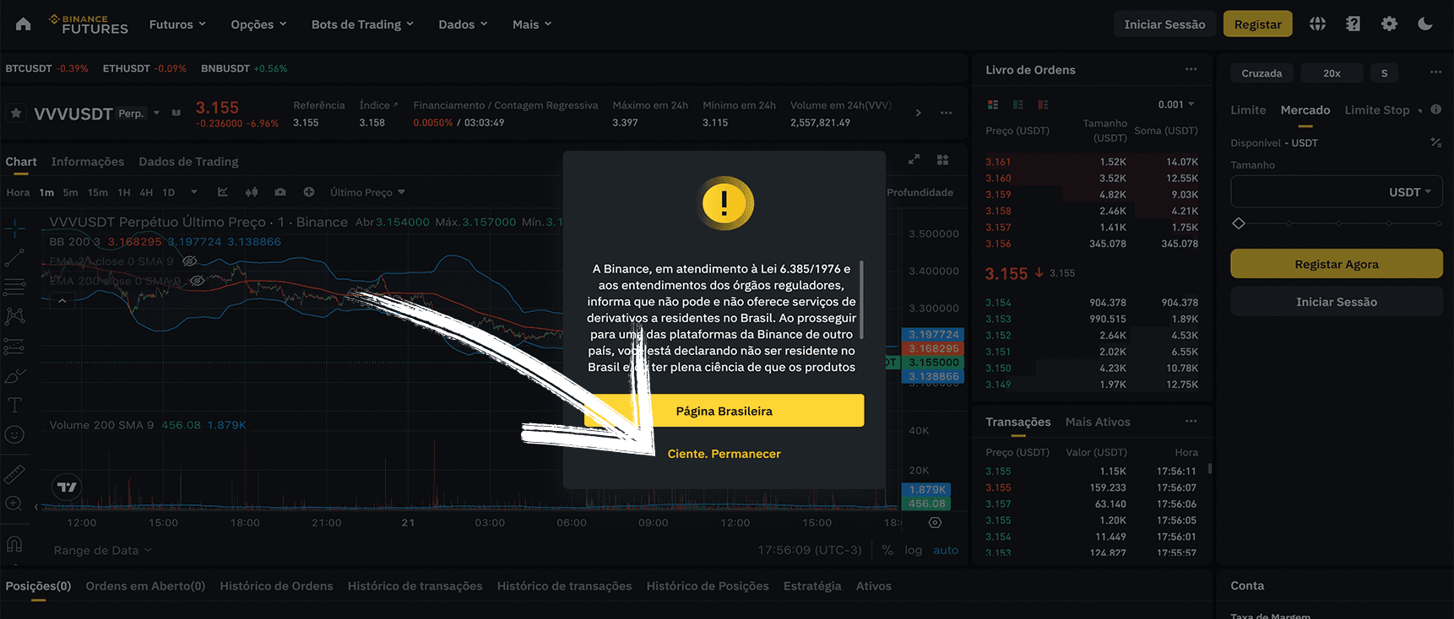
Task: Select the forecast and measurement tool
Action: click(x=14, y=346)
